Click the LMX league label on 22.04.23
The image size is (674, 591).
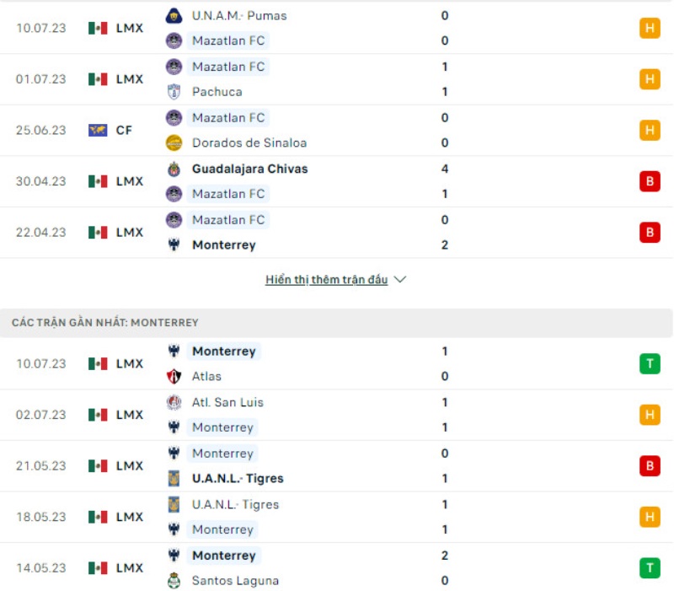(x=130, y=233)
